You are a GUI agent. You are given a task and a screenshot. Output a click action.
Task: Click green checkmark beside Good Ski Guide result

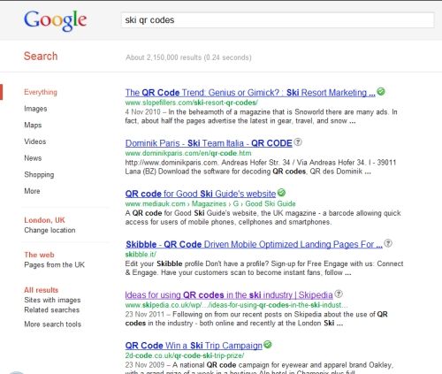281,193
